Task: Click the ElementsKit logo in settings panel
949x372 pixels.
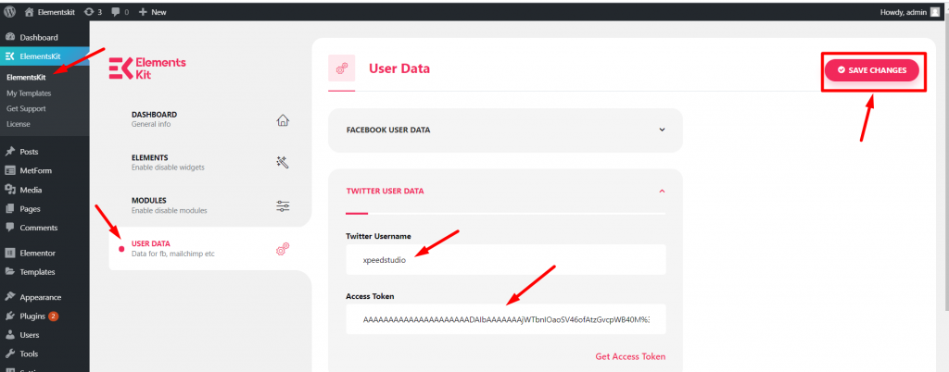Action: pos(147,68)
